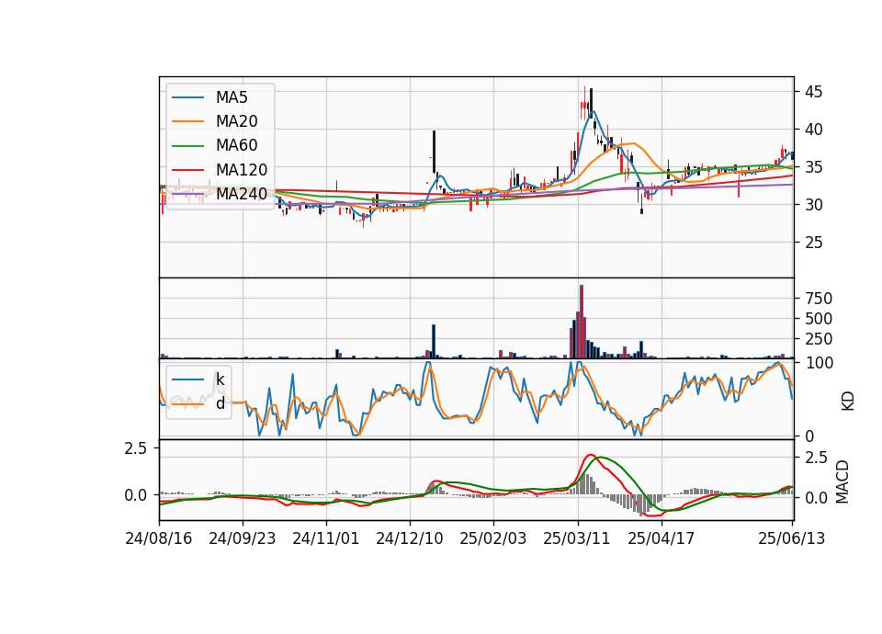Click the 250 volume axis label
Screen dimensions: 882x634
[819, 339]
